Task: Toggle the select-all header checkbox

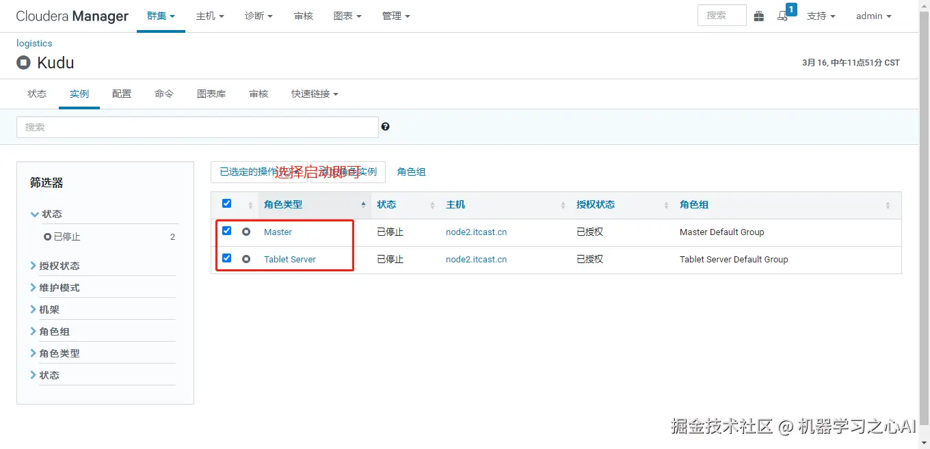Action: pos(227,203)
